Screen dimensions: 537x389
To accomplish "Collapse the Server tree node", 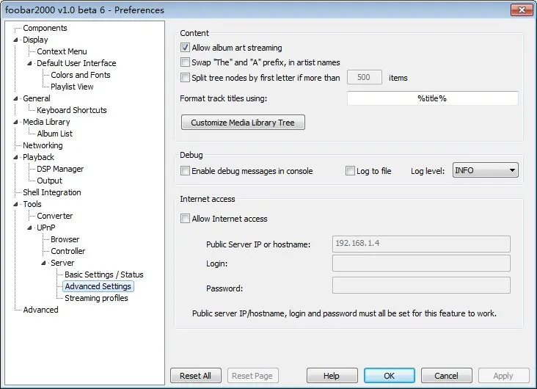I will point(43,263).
